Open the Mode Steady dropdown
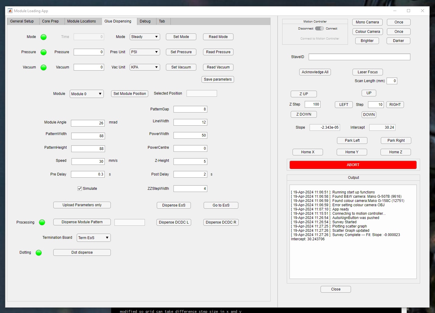Viewport: 435px width, 313px height. pos(145,37)
